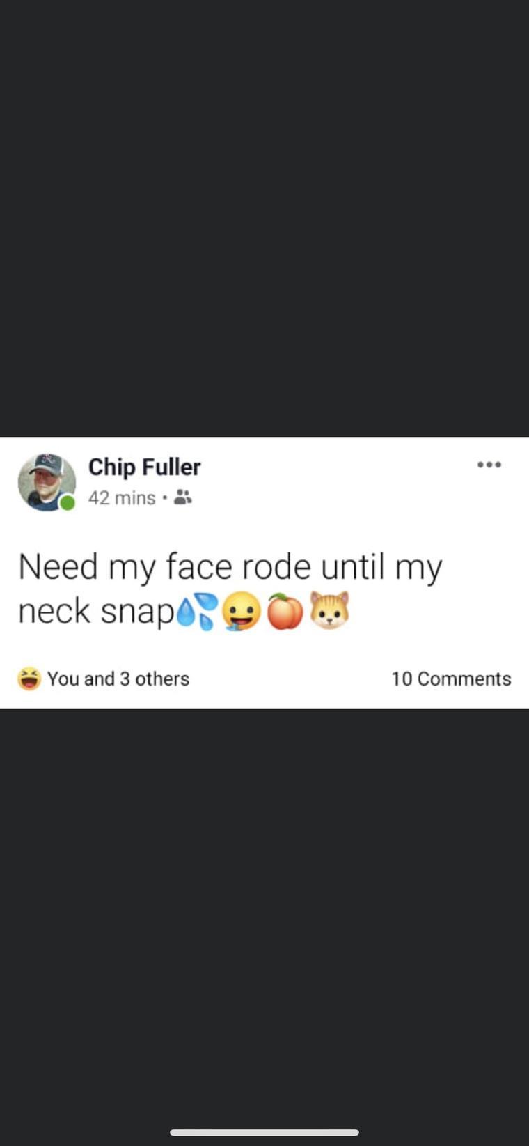Tap the dot separator beside 42 mins
The height and width of the screenshot is (1146, 529).
(x=164, y=497)
